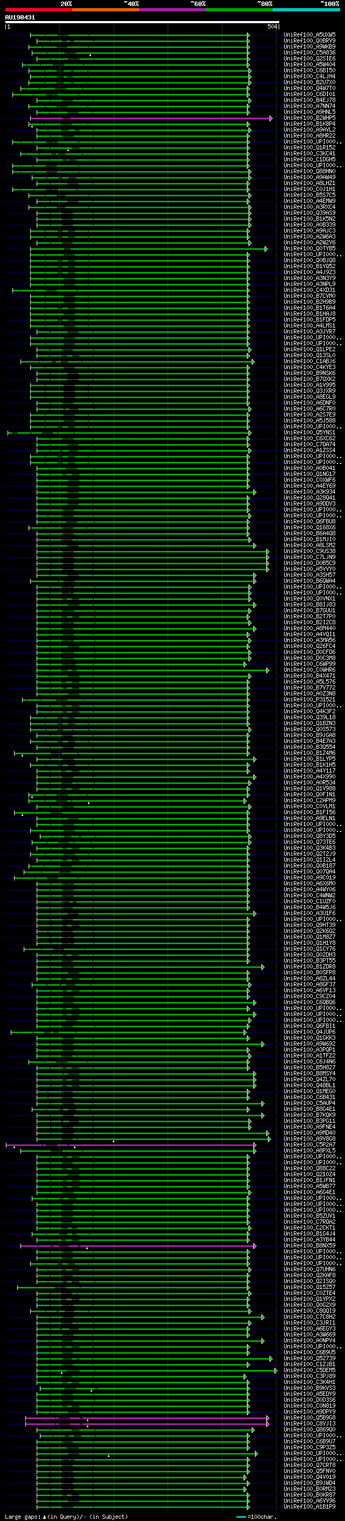Click the green ~80% identity legend segment
This screenshot has width=345, height=1521.
coord(239,10)
